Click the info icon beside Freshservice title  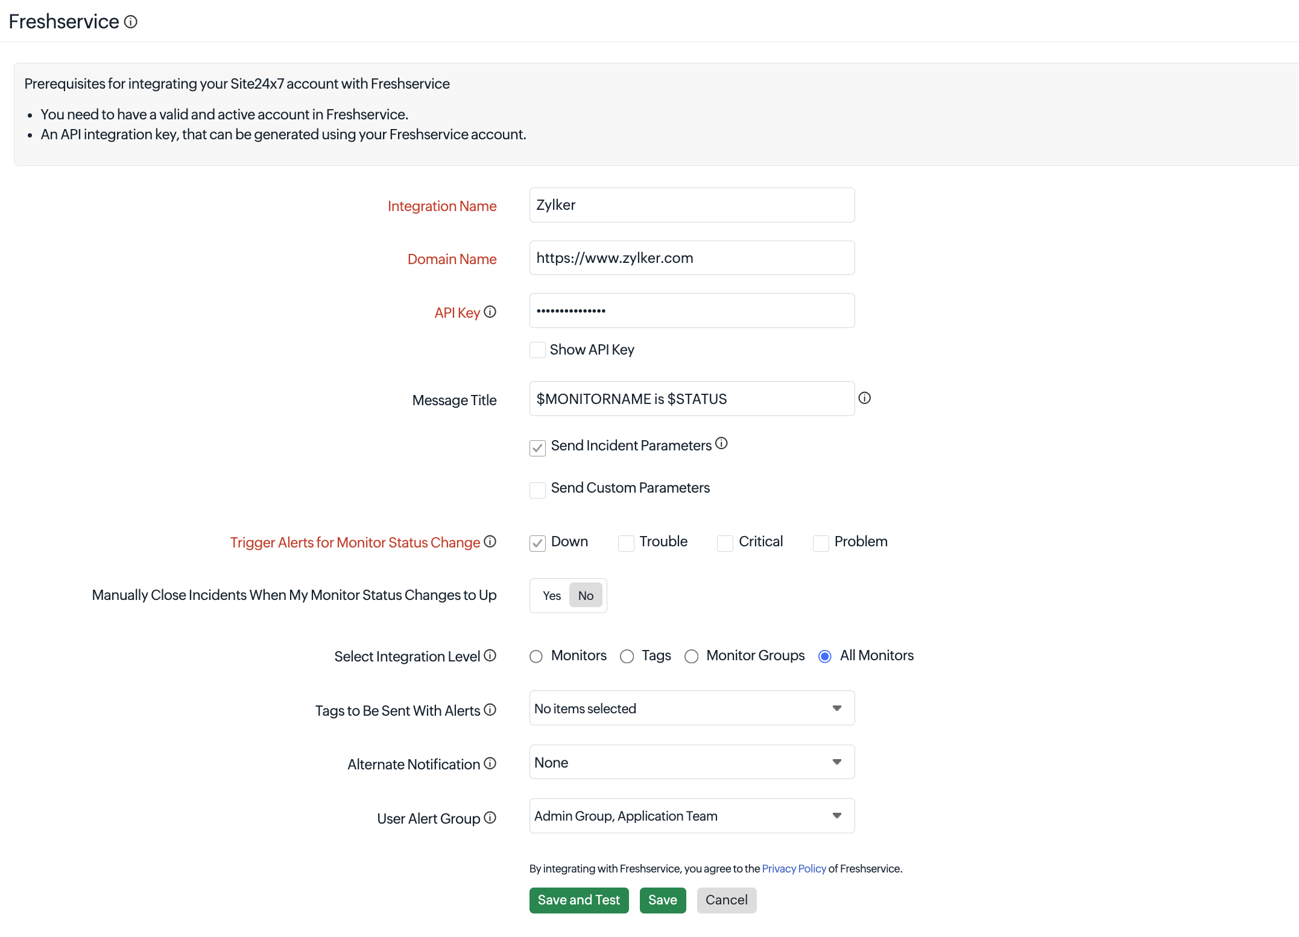tap(131, 22)
